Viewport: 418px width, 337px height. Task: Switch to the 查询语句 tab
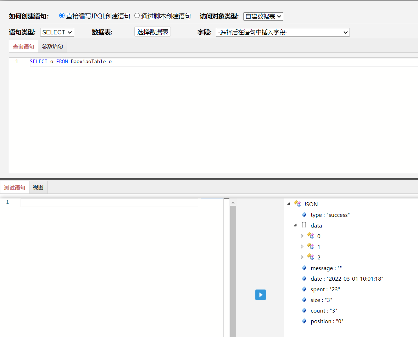tap(23, 46)
